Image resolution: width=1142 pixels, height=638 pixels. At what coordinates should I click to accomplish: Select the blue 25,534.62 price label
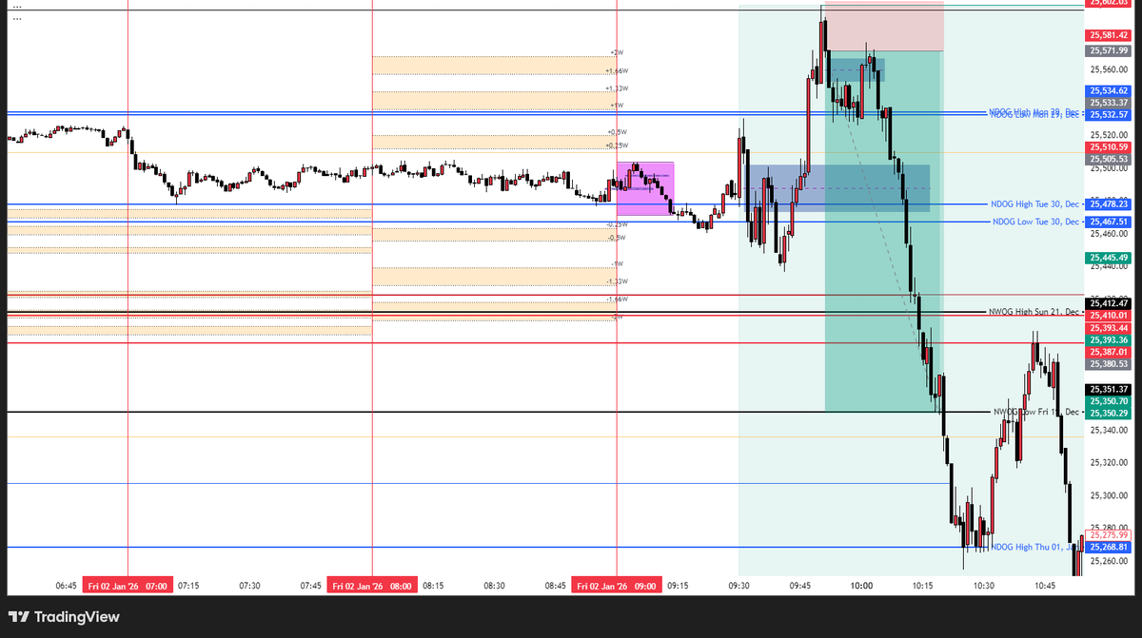point(1112,89)
